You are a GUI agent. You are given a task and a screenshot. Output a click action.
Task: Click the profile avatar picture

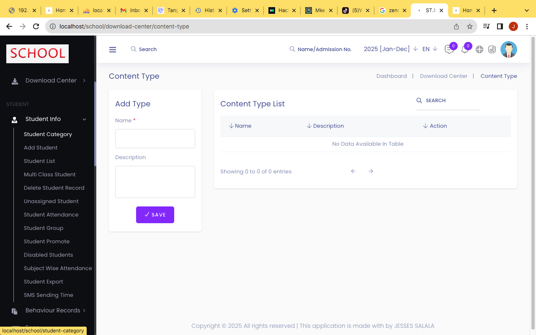(x=509, y=49)
